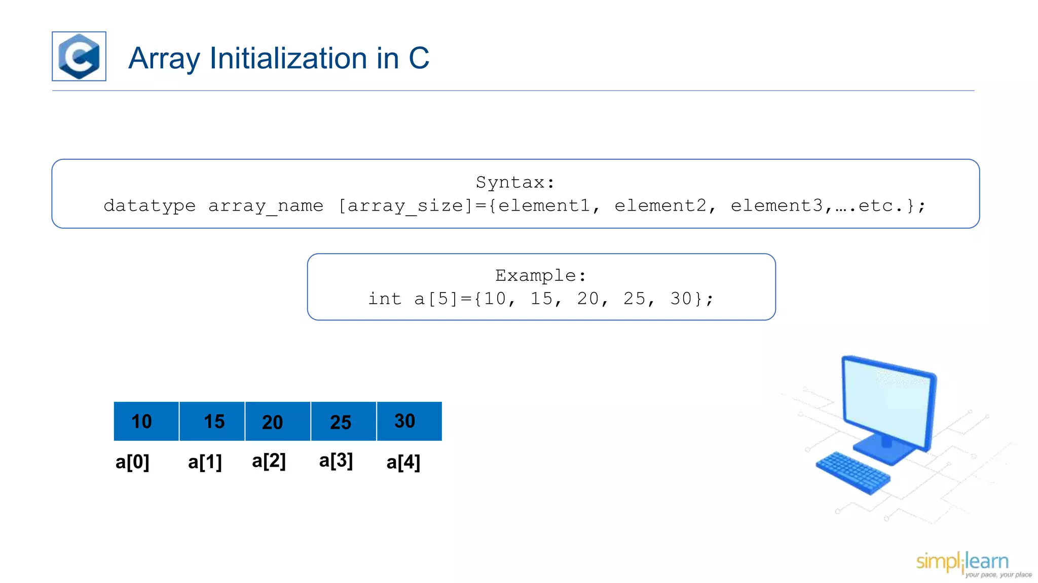
Task: Click the array cell containing 10
Action: click(x=146, y=421)
